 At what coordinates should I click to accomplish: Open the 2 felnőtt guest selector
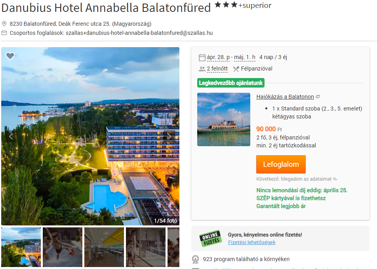coord(217,69)
